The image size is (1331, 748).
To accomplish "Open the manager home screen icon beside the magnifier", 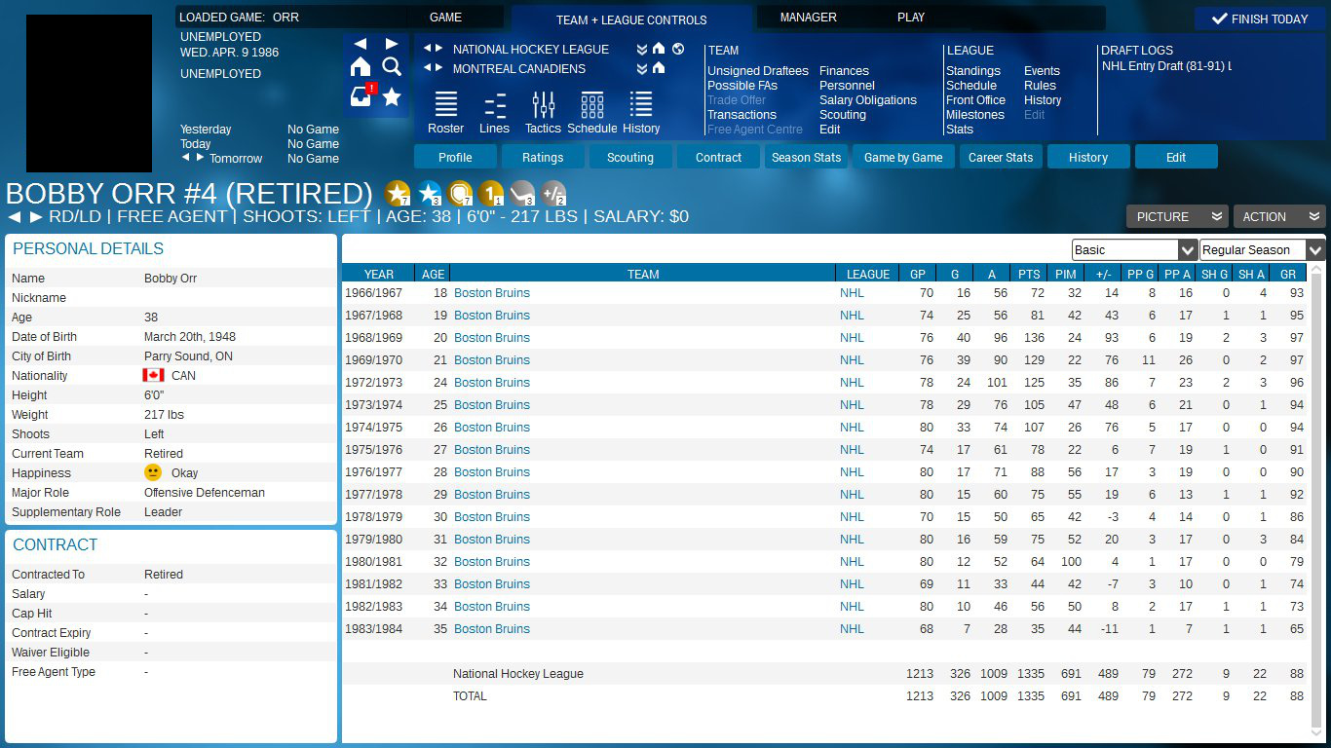I will coord(361,66).
